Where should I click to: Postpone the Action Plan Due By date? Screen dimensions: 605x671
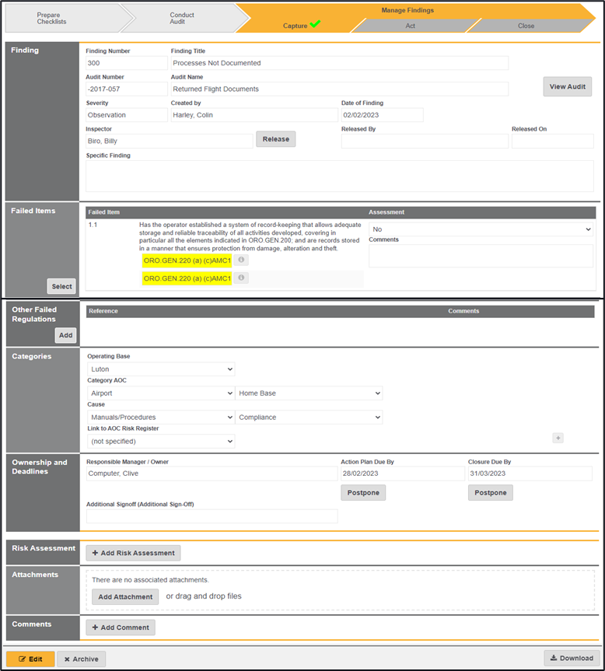point(363,493)
